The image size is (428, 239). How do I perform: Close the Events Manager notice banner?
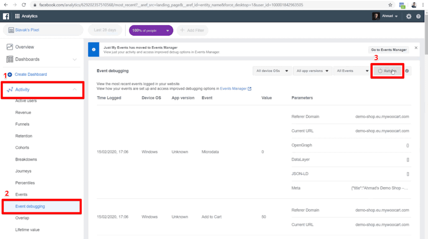(x=416, y=48)
